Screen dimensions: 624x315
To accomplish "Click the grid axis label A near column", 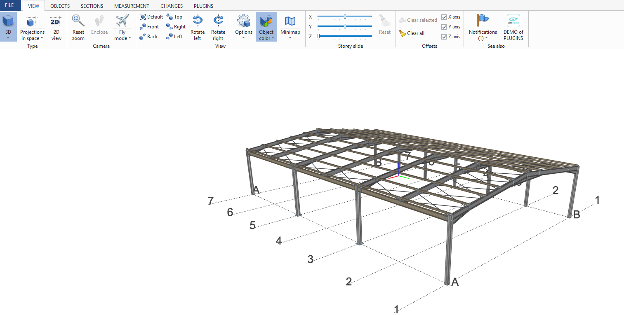I will [x=455, y=282].
